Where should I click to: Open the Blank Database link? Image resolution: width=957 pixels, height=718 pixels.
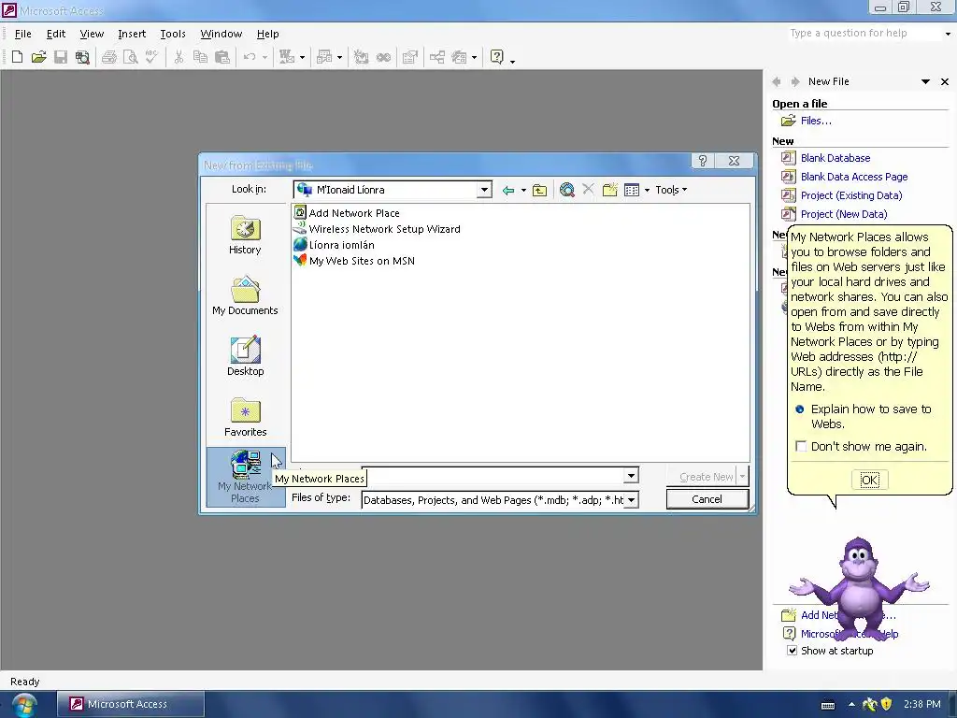[x=835, y=158]
